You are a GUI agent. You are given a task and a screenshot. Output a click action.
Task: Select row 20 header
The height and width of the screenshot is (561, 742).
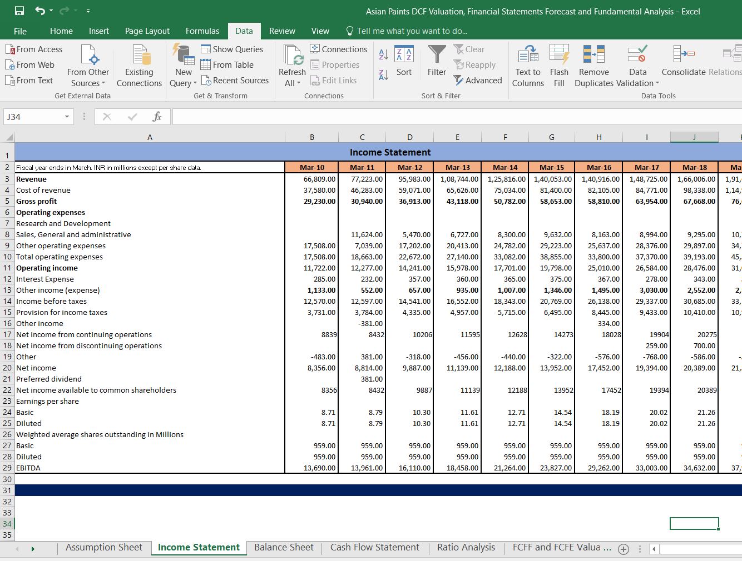click(x=7, y=368)
